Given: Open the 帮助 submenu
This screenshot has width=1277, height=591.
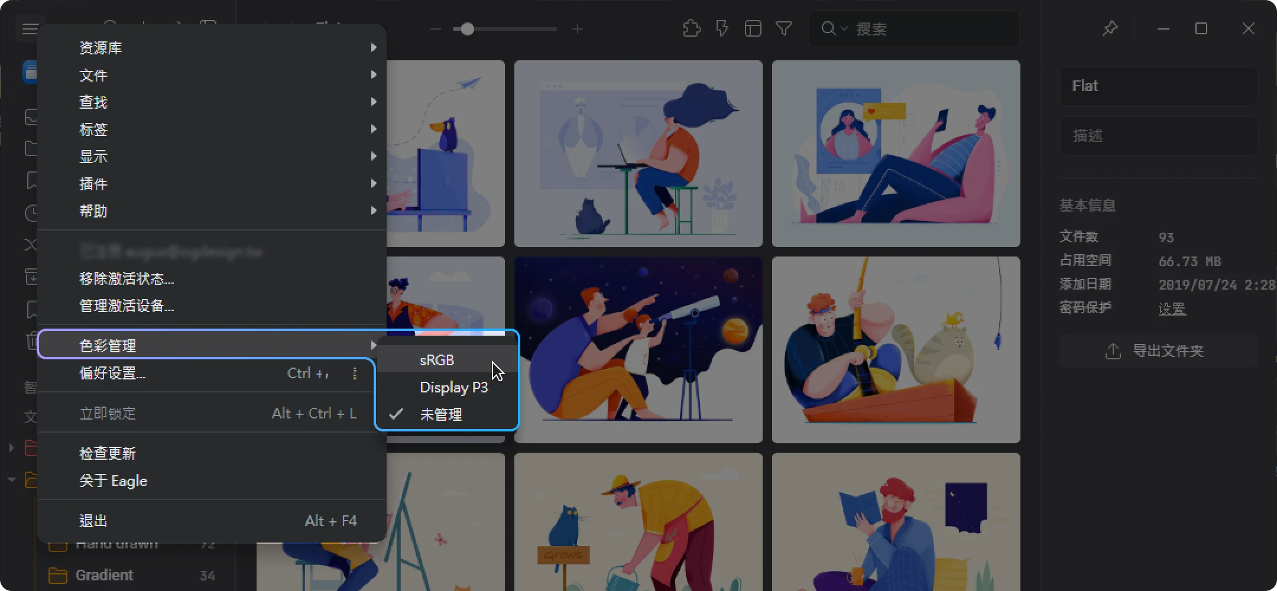Looking at the screenshot, I should coord(212,211).
